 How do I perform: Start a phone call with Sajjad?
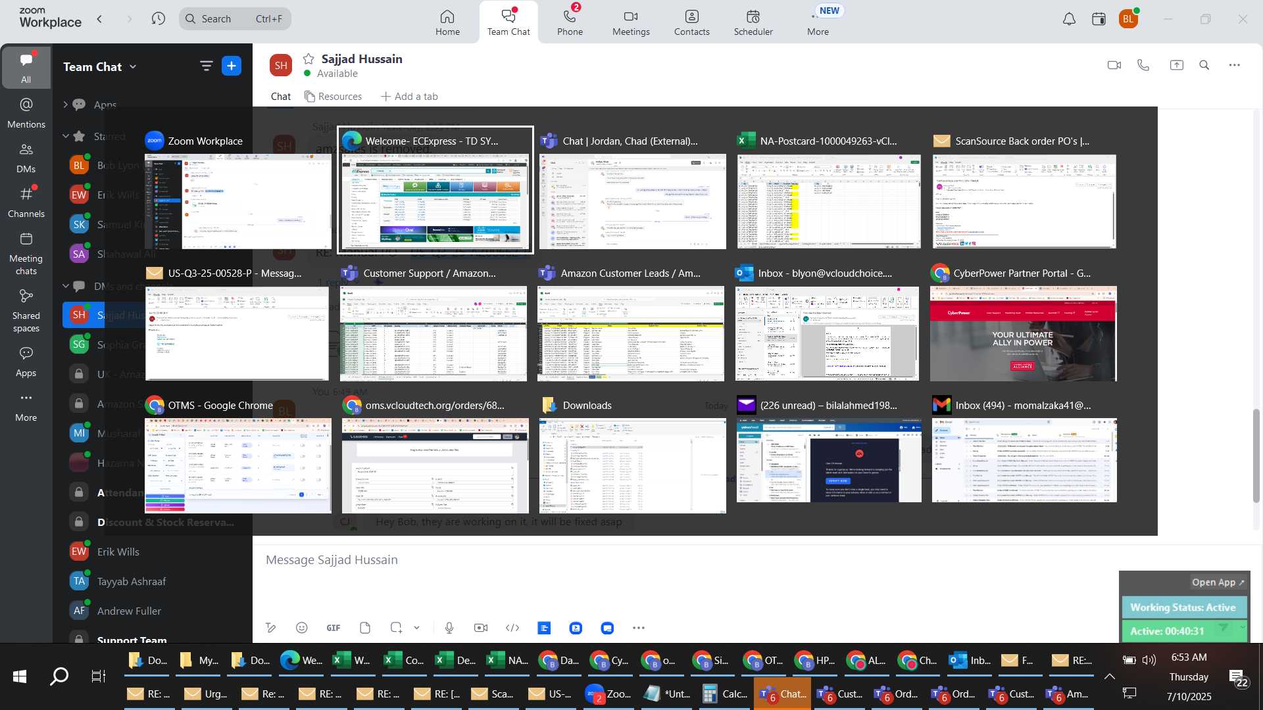pos(1143,65)
